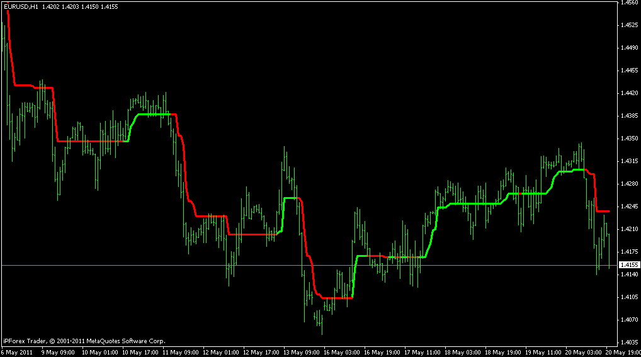This screenshot has height=357, width=641.
Task: Click the 1.4350 price scale label
Action: tap(629, 139)
